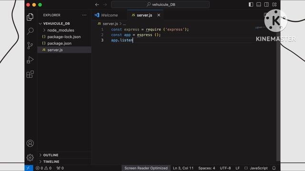Change indentation via Spaces: 4
305x171 pixels.
(206, 168)
